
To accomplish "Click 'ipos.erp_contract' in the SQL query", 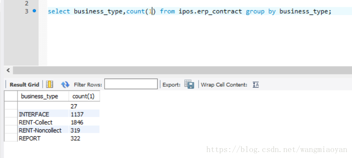I will [210, 11].
